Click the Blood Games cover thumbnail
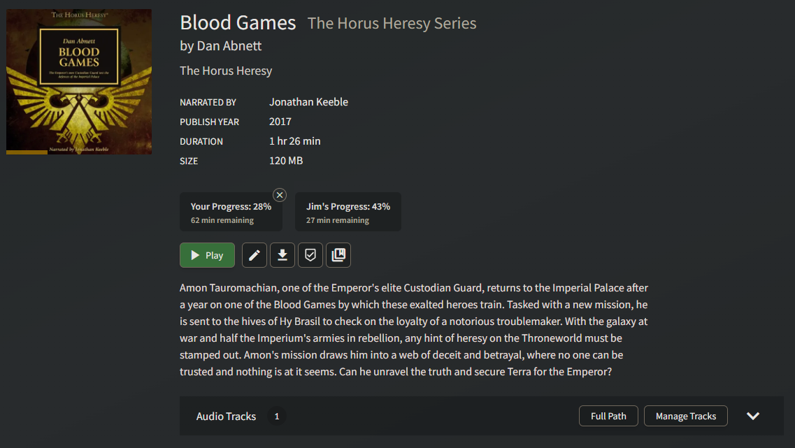The image size is (795, 448). [x=79, y=82]
